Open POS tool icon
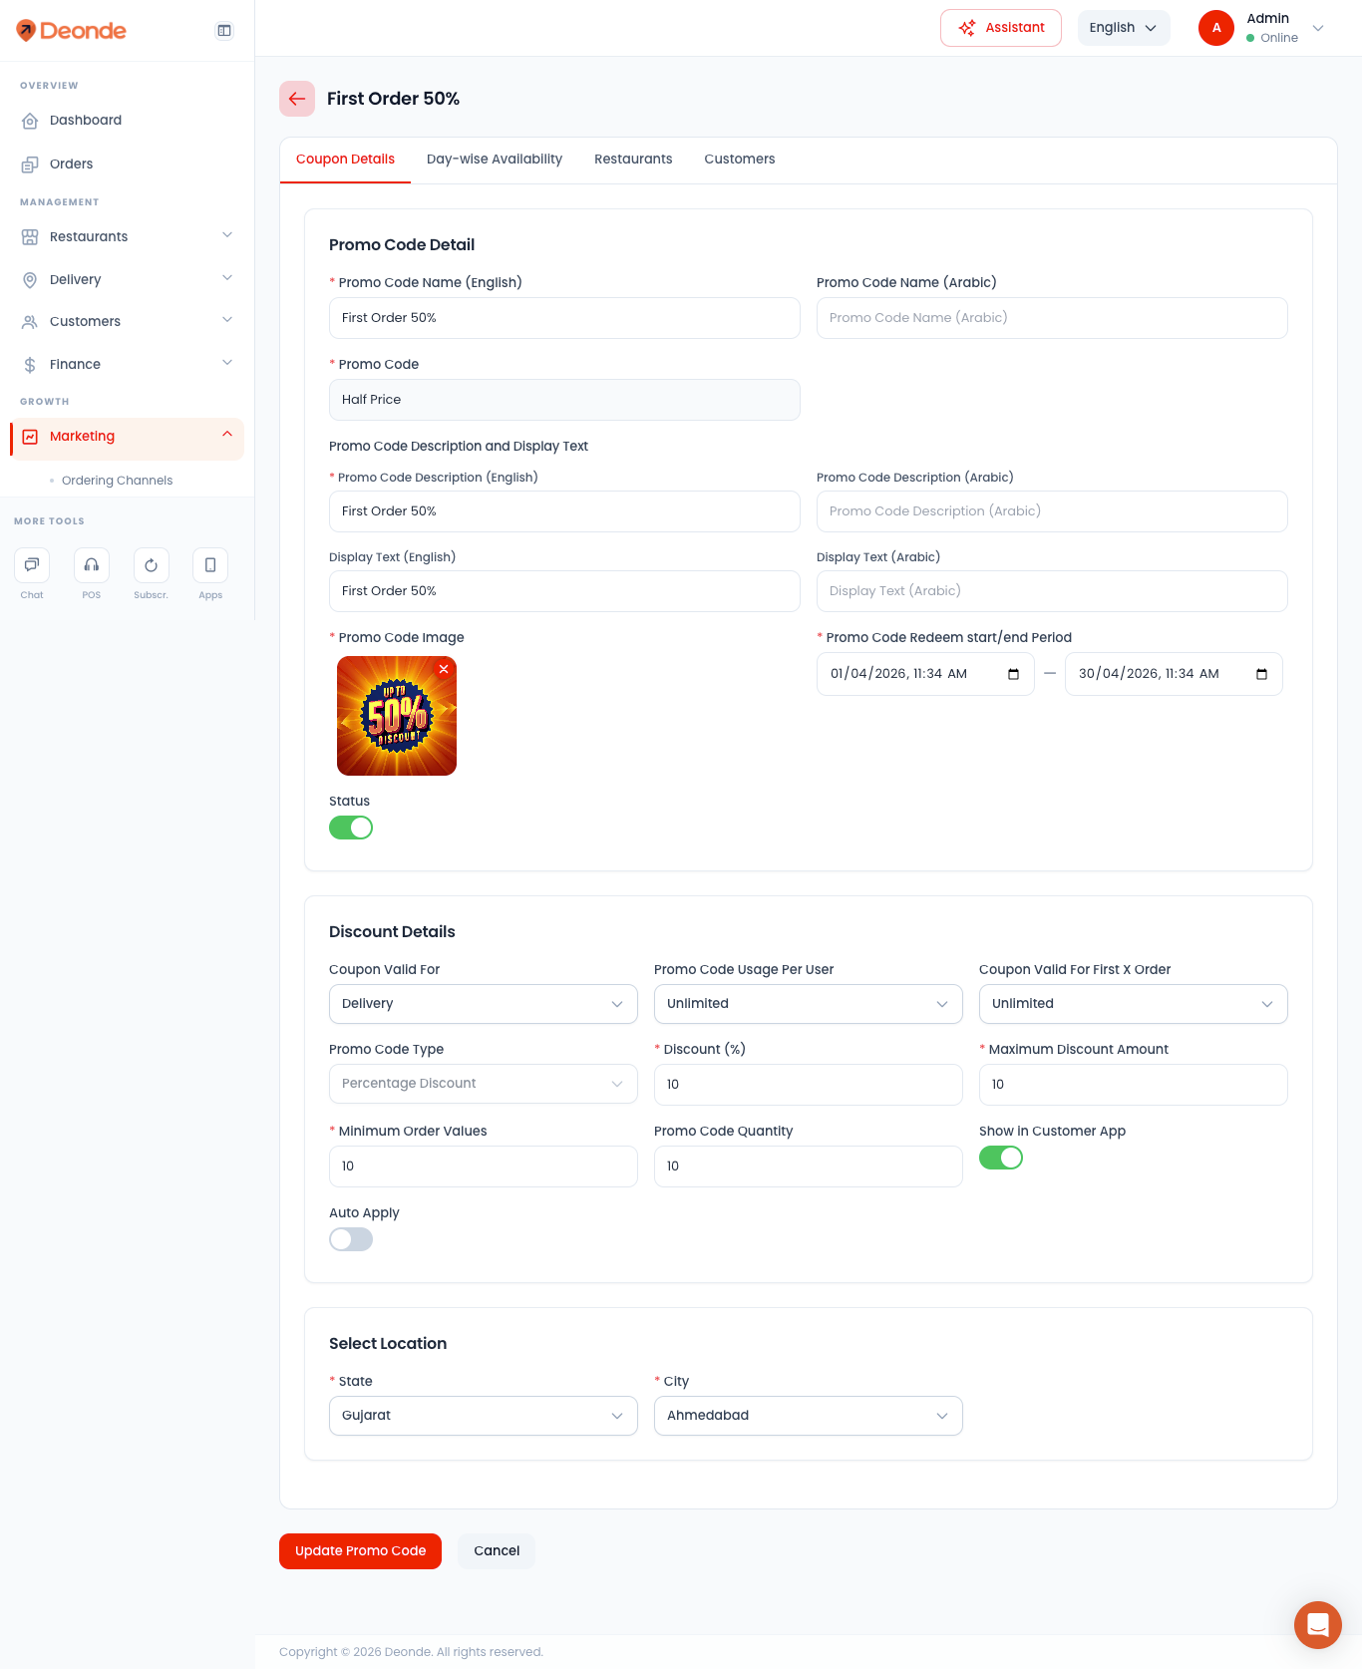This screenshot has height=1669, width=1362. (92, 565)
